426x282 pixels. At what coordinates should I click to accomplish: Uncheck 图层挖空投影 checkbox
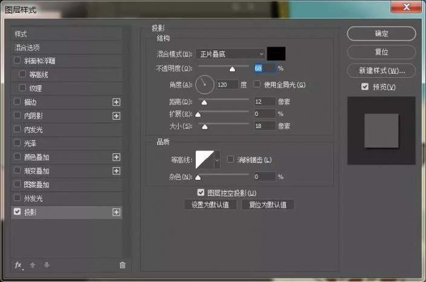coord(201,193)
